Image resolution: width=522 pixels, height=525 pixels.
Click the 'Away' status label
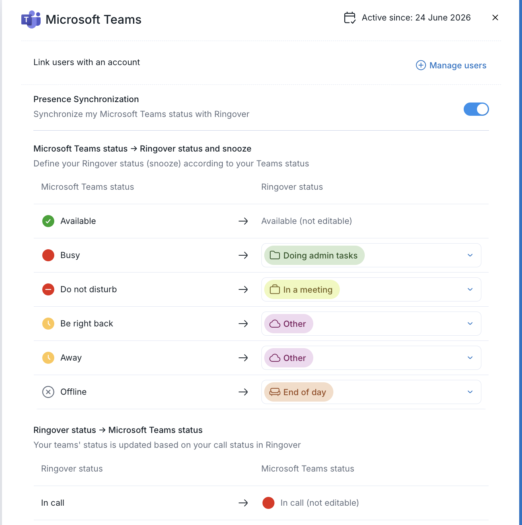pos(71,358)
